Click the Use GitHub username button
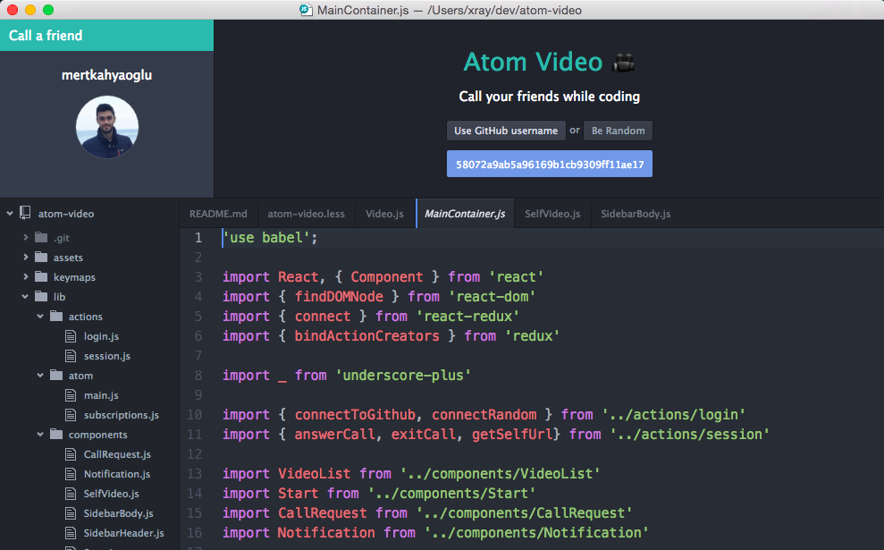884x550 pixels. 506,131
